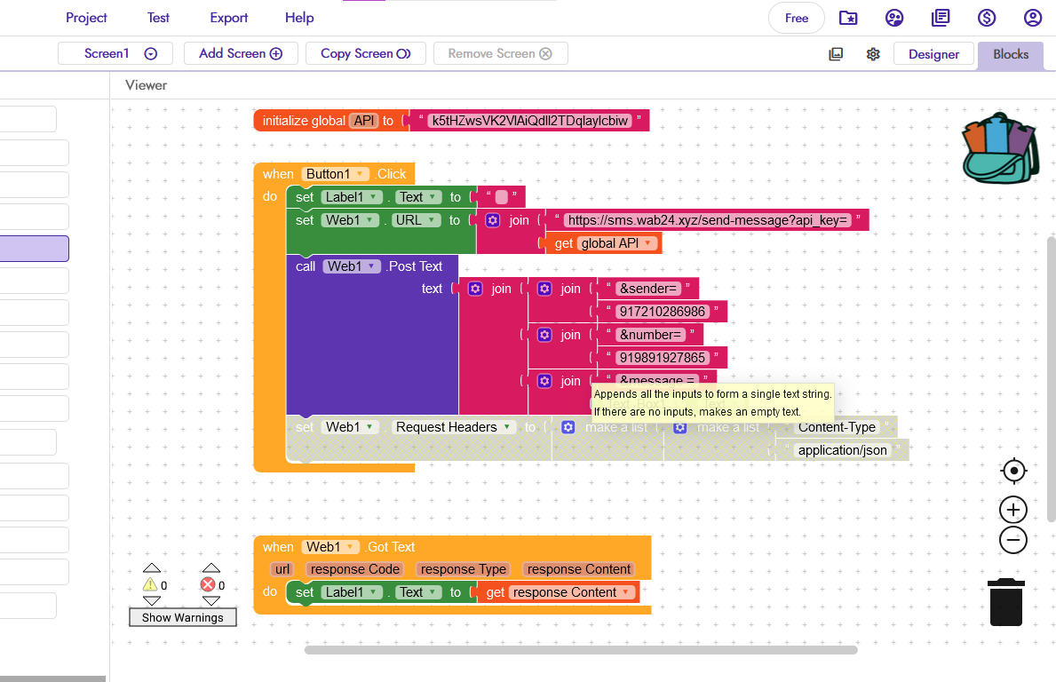Click the Show Warnings button
Screen dimensions: 1056x682
pyautogui.click(x=183, y=617)
